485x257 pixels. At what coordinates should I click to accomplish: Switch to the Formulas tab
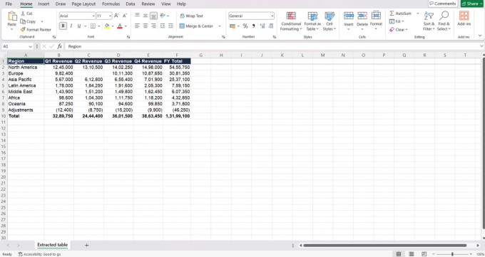111,4
